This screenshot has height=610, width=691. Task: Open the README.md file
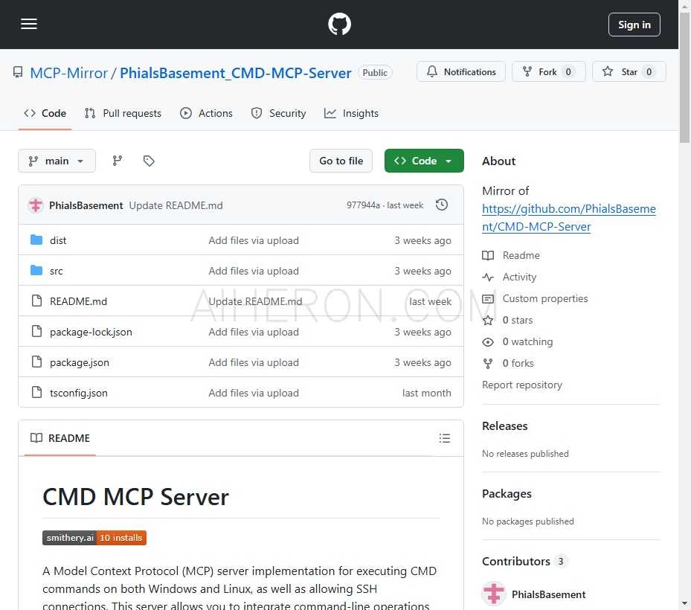click(x=78, y=301)
